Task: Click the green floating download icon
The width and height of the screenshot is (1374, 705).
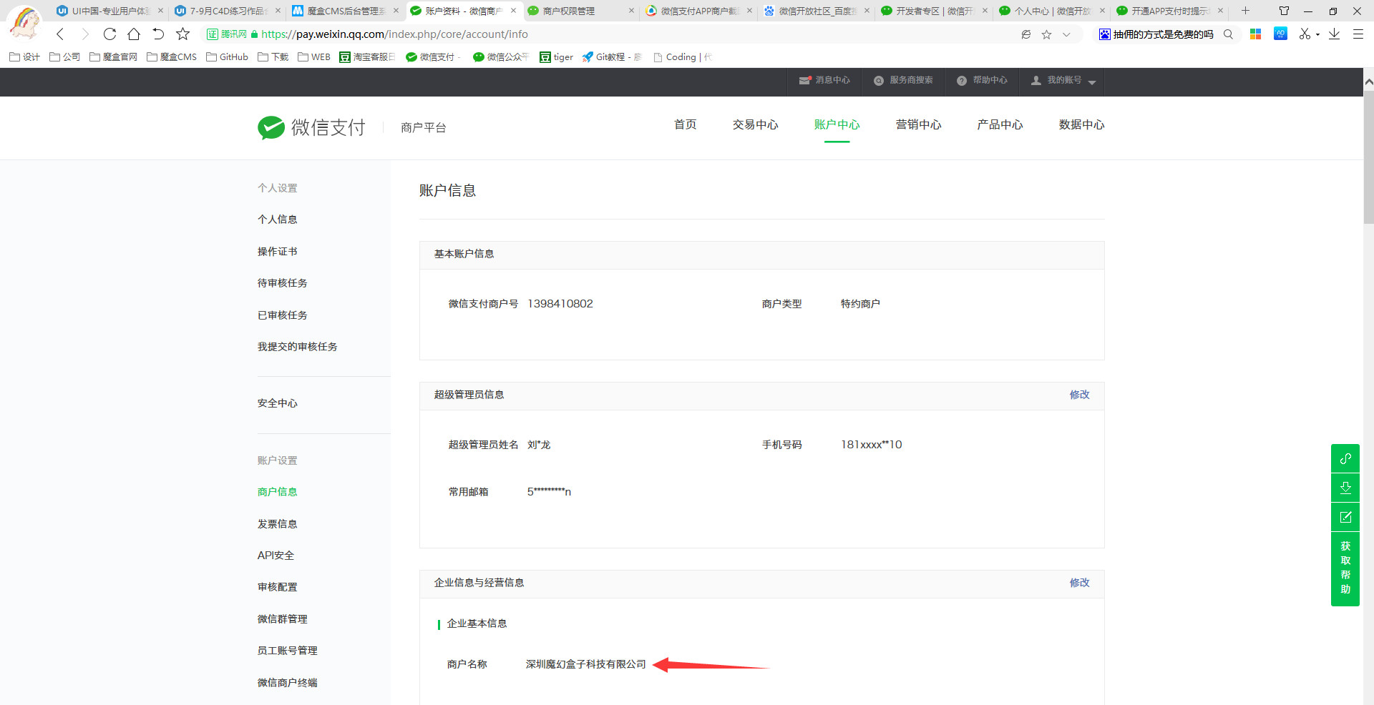Action: tap(1345, 488)
